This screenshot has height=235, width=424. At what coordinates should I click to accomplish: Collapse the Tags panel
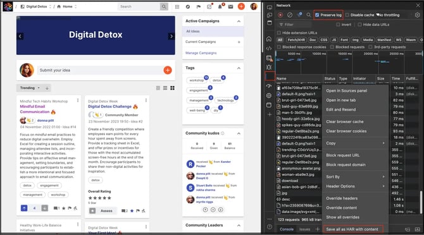(239, 68)
